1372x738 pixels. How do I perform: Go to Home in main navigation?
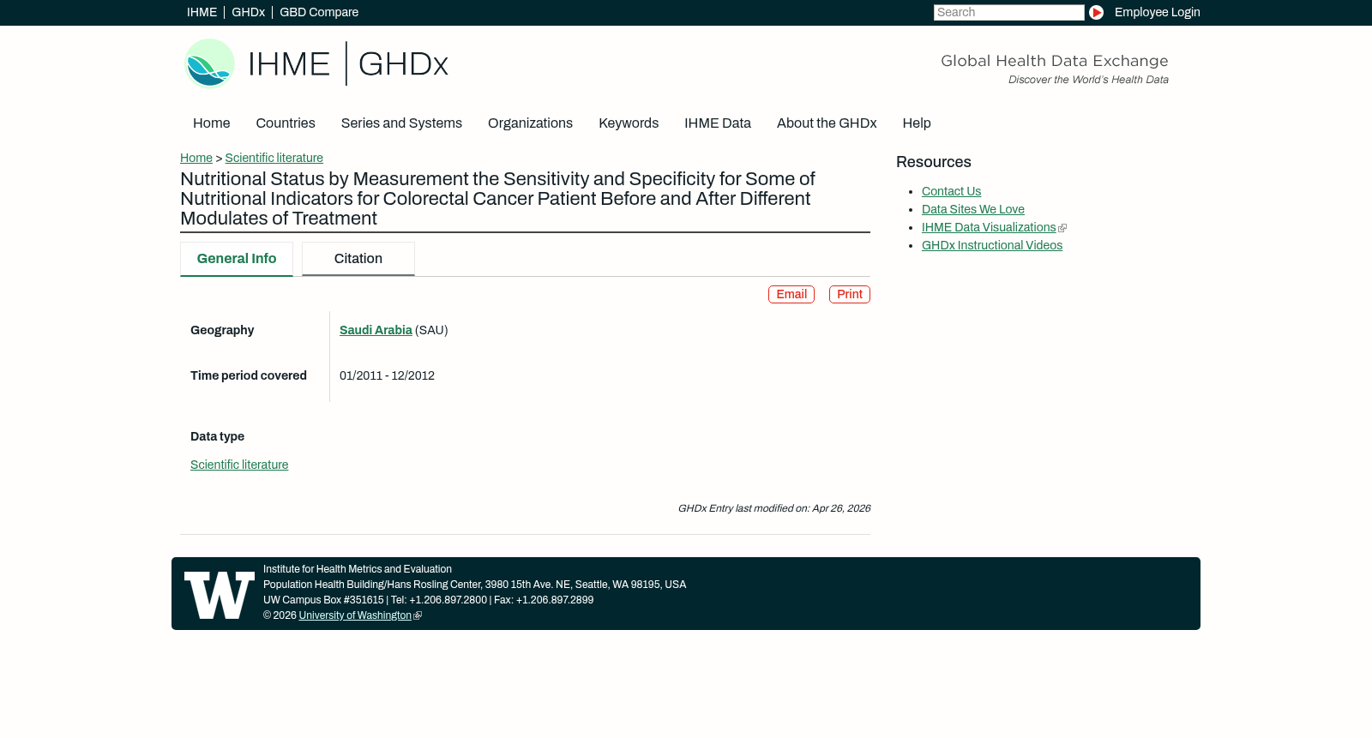(x=211, y=123)
